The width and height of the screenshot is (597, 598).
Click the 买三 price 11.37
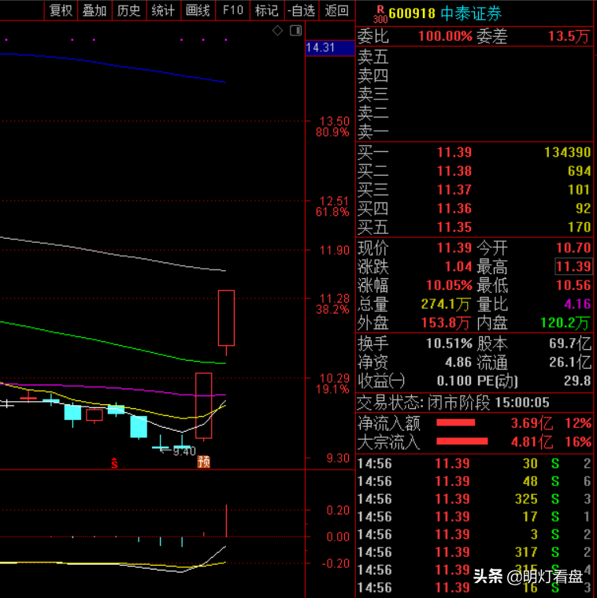pos(454,190)
